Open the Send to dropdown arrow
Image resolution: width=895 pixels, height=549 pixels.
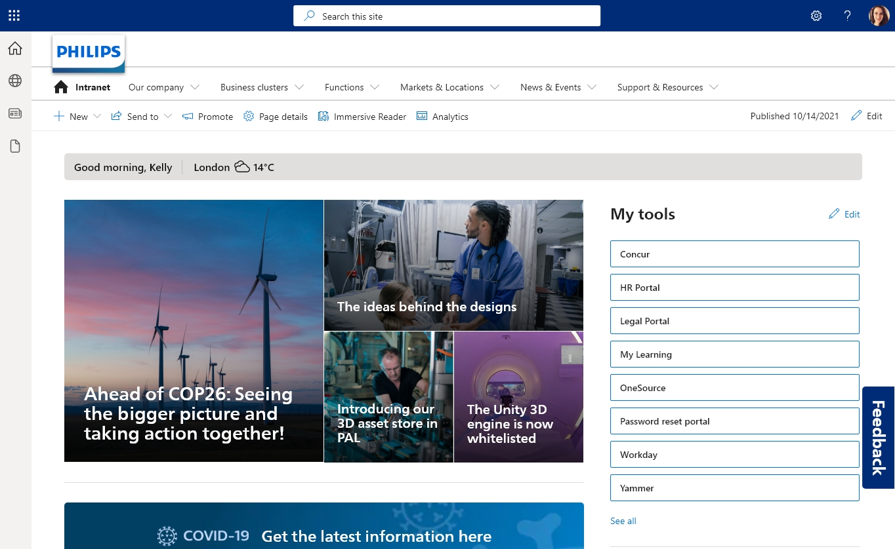click(x=168, y=117)
